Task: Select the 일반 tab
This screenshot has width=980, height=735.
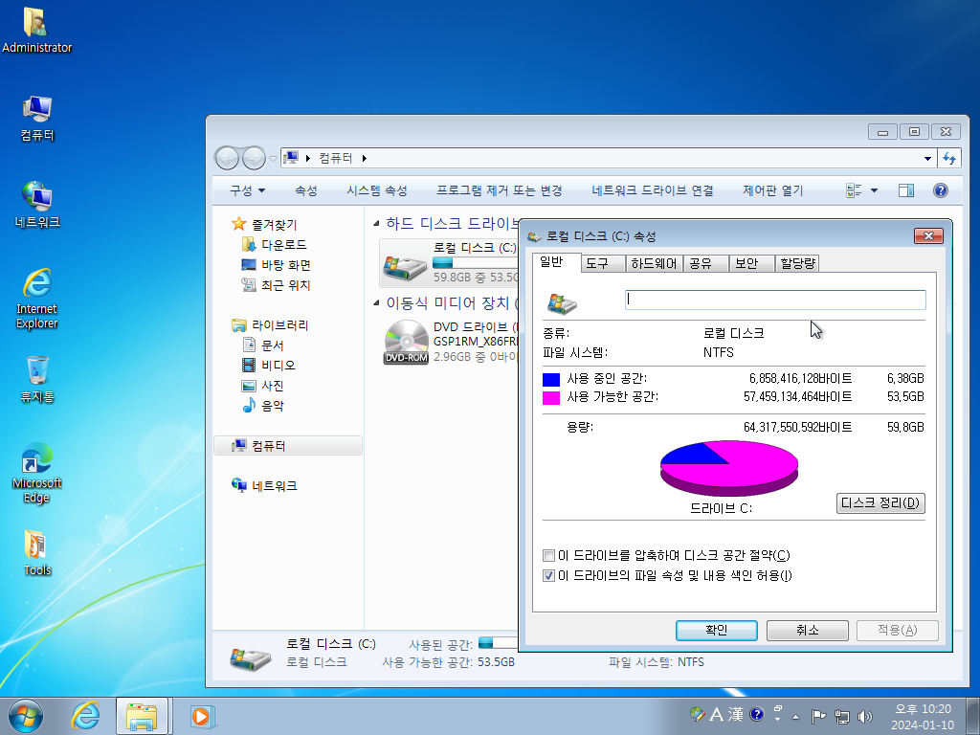Action: coord(556,262)
